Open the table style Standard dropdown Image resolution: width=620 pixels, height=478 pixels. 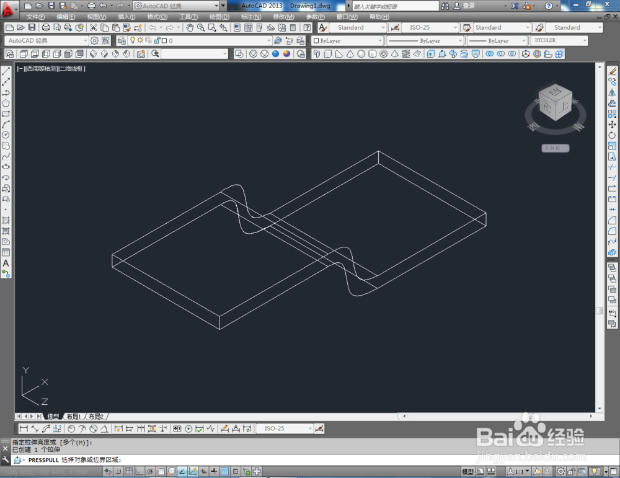(x=502, y=27)
